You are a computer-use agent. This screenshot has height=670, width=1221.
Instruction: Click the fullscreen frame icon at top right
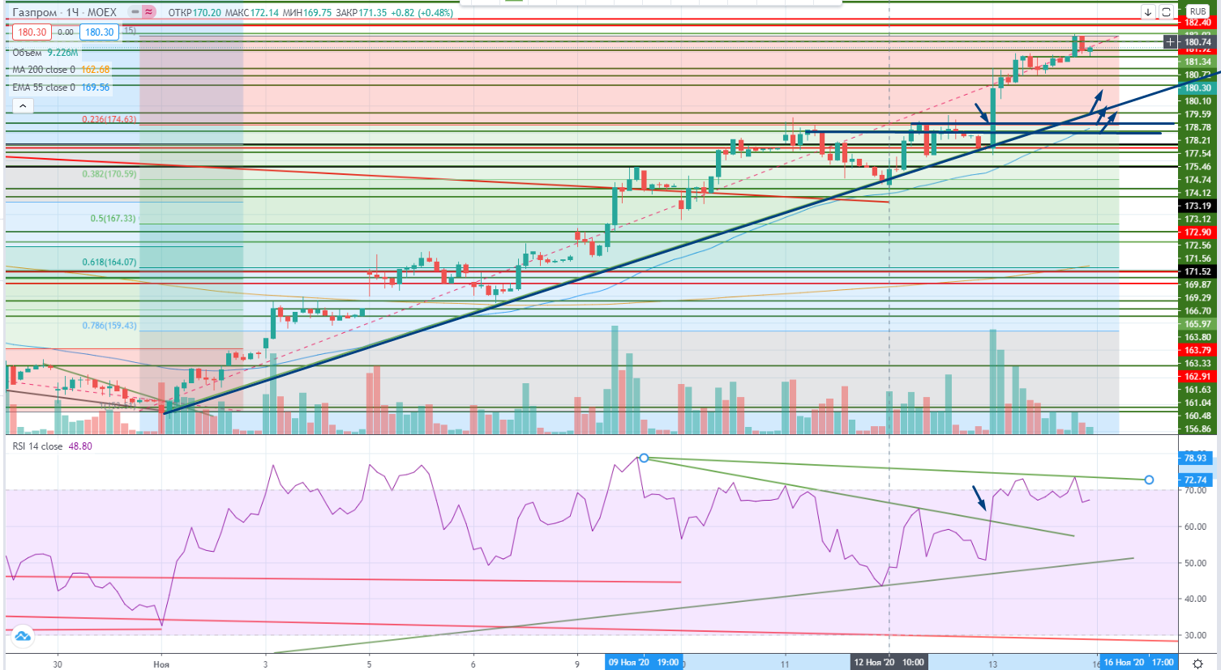[1166, 12]
